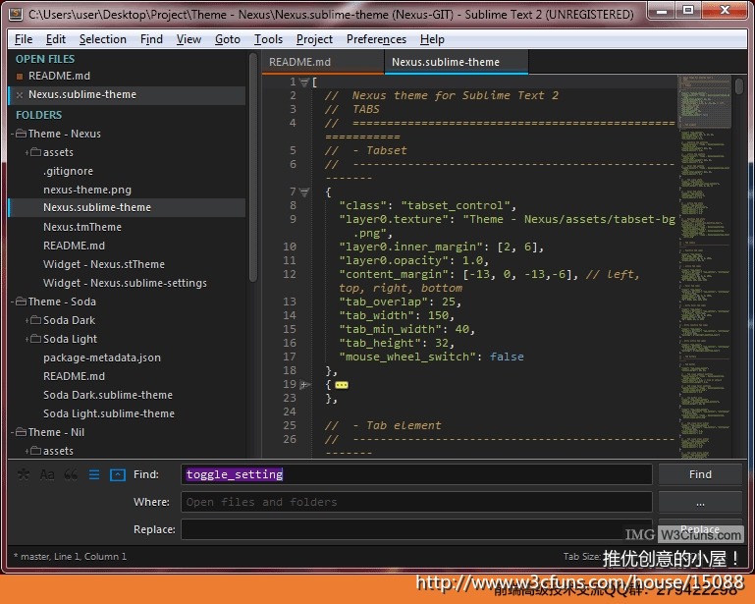Open the Project menu
Viewport: 755px width, 604px height.
tap(314, 39)
